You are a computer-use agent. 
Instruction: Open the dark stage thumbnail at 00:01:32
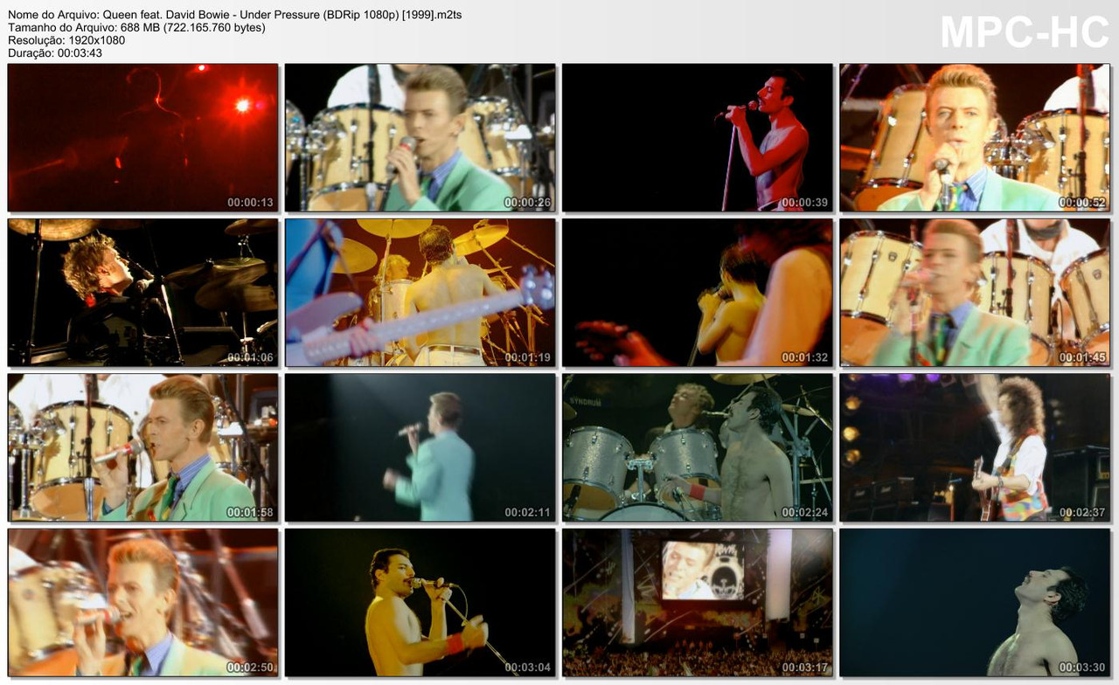coord(698,292)
